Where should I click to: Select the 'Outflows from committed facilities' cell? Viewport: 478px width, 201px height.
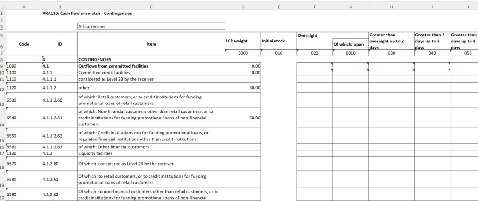click(x=151, y=67)
